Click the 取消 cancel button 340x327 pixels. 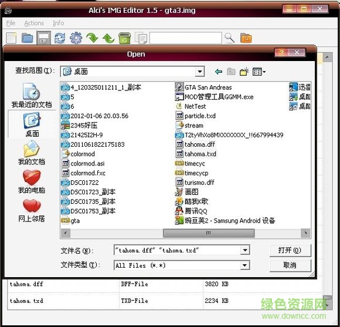290,265
